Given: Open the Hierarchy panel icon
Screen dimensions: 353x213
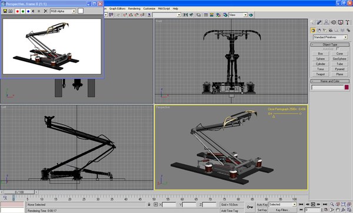Looking at the screenshot, I should point(326,22).
